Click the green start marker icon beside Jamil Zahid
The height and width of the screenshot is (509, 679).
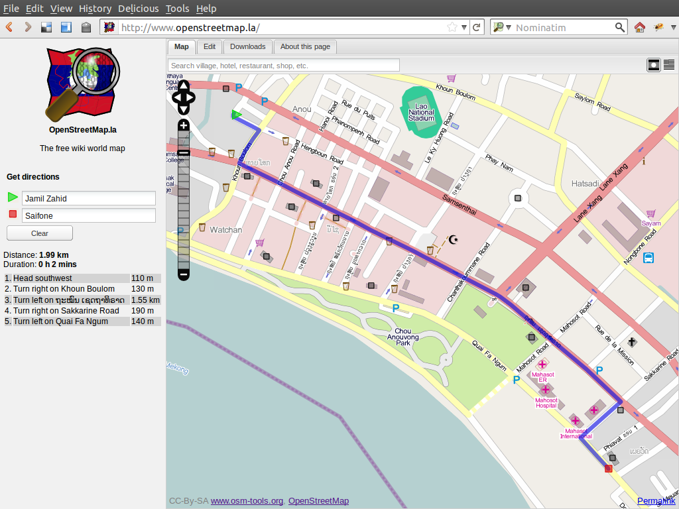(x=12, y=197)
